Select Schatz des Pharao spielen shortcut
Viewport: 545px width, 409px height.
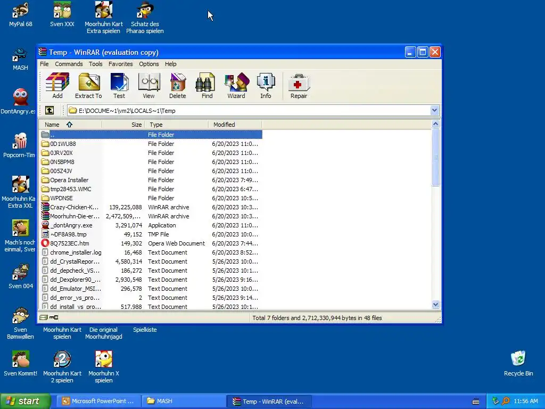[x=145, y=18]
